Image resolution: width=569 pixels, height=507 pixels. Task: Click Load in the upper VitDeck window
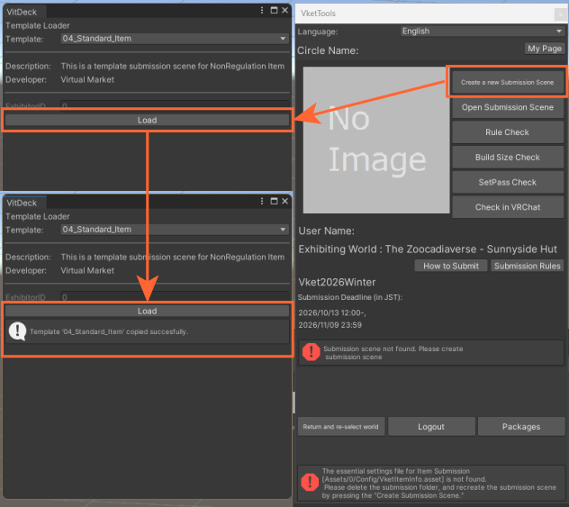coord(147,120)
